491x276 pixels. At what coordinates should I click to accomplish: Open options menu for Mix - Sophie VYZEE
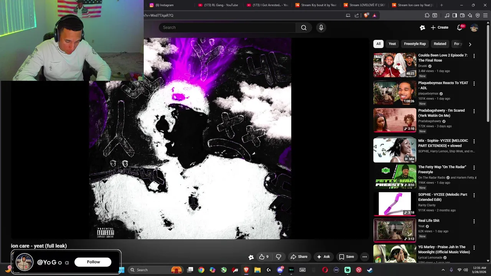click(474, 141)
